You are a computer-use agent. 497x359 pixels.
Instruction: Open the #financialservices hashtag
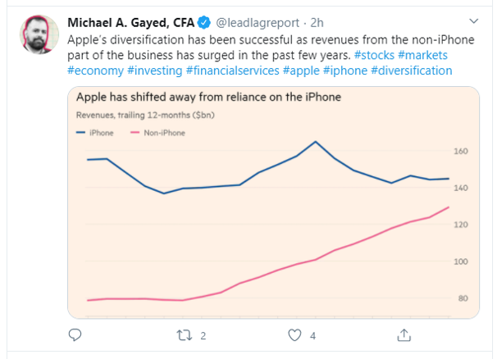tap(233, 70)
